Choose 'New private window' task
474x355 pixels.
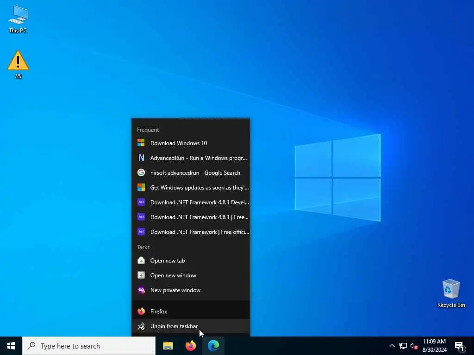tap(191, 290)
